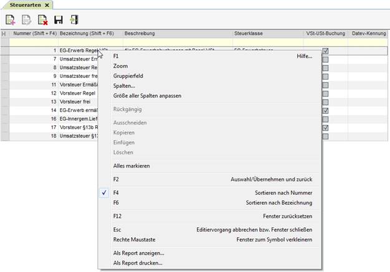Toggle VSt-USt-Buchung checkbox for row 1
390x272 pixels.
coord(325,51)
